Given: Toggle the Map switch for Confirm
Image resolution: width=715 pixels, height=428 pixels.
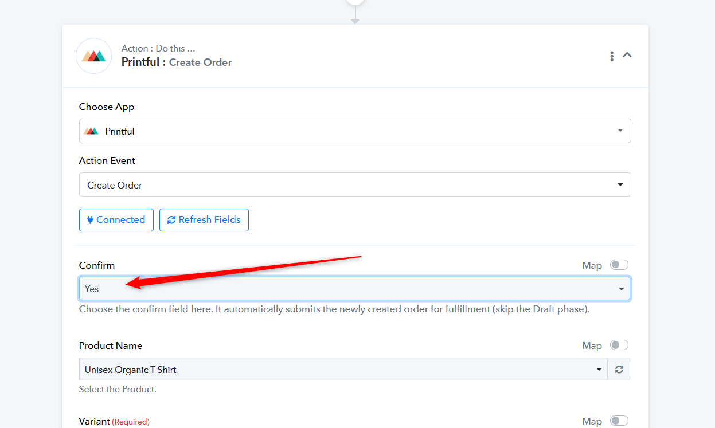Looking at the screenshot, I should [x=619, y=265].
